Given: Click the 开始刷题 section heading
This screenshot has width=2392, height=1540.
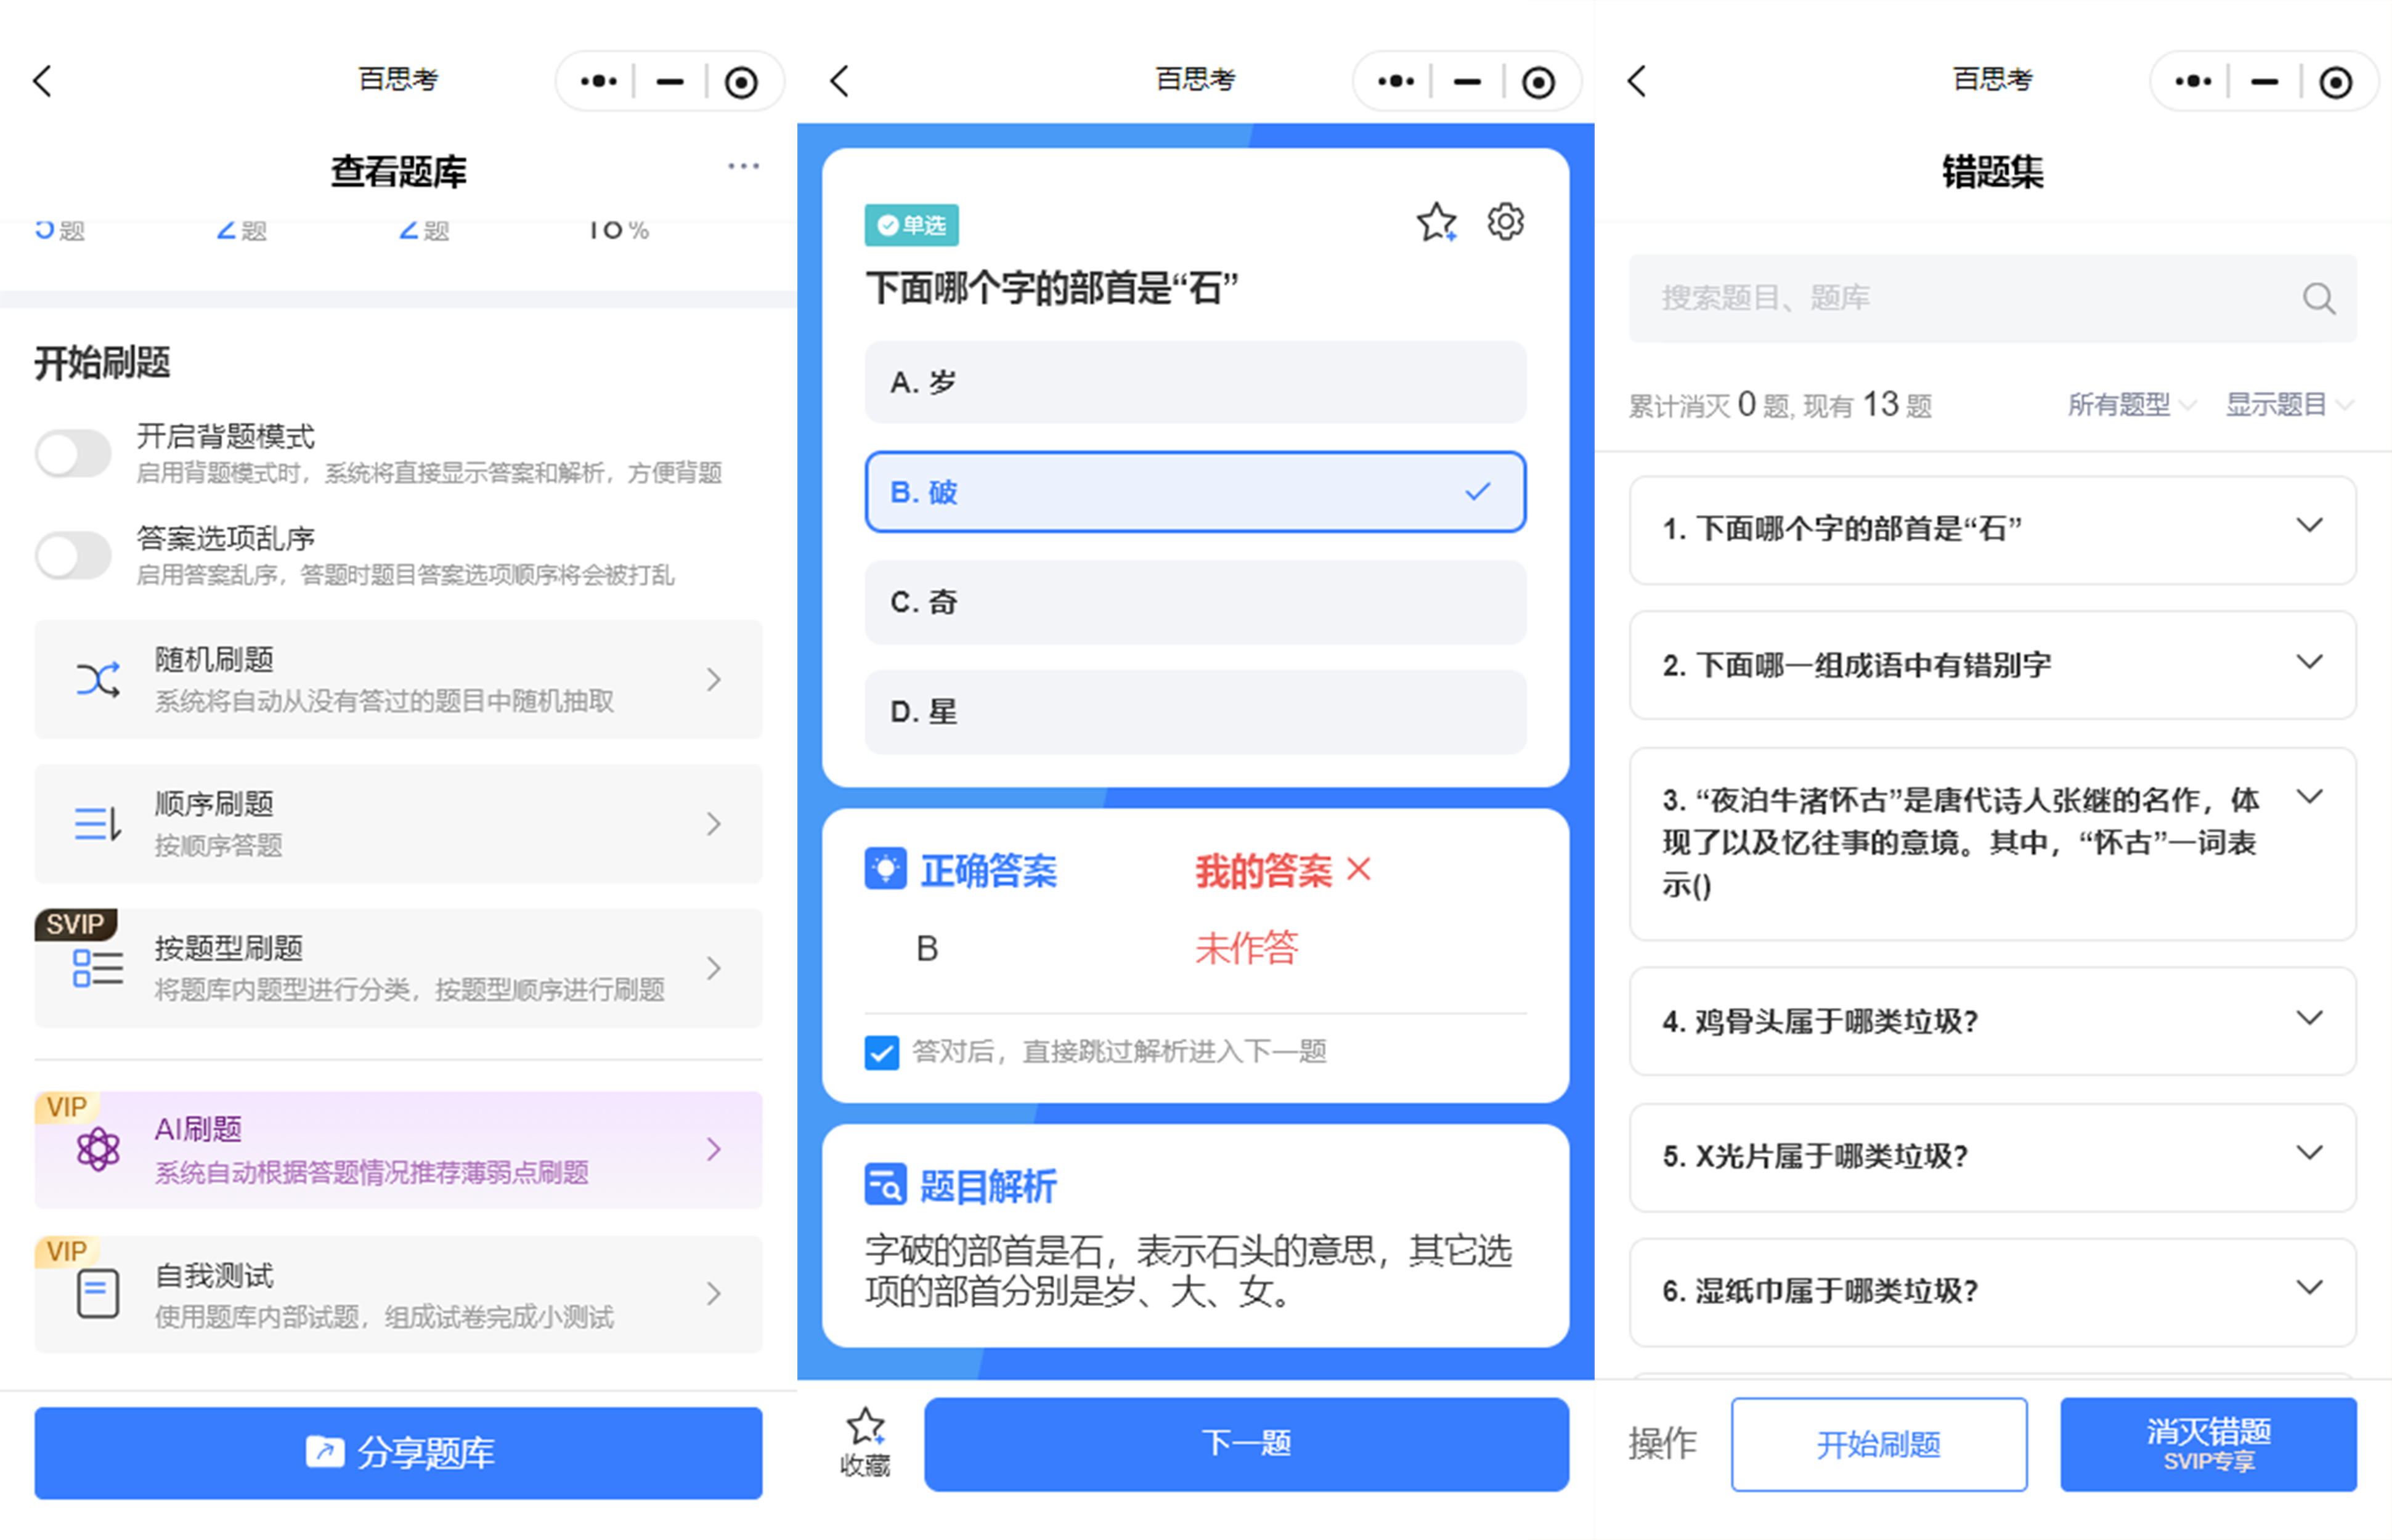Looking at the screenshot, I should [x=102, y=363].
